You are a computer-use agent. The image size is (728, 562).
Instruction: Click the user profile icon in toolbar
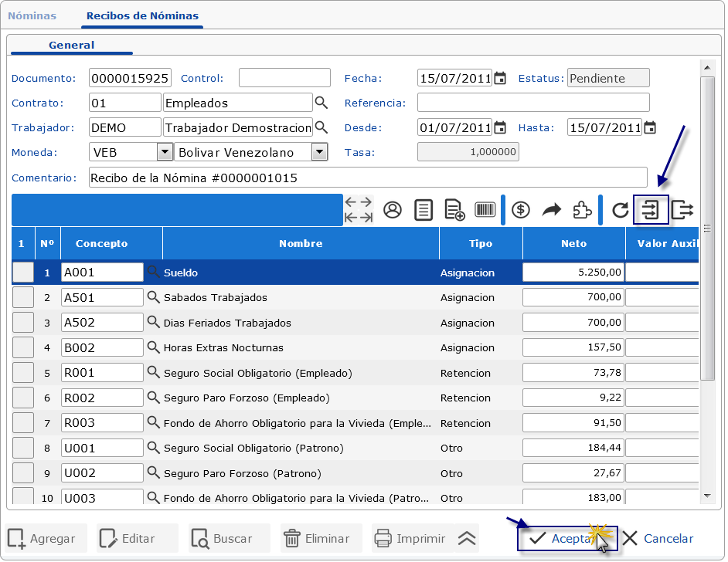(393, 210)
